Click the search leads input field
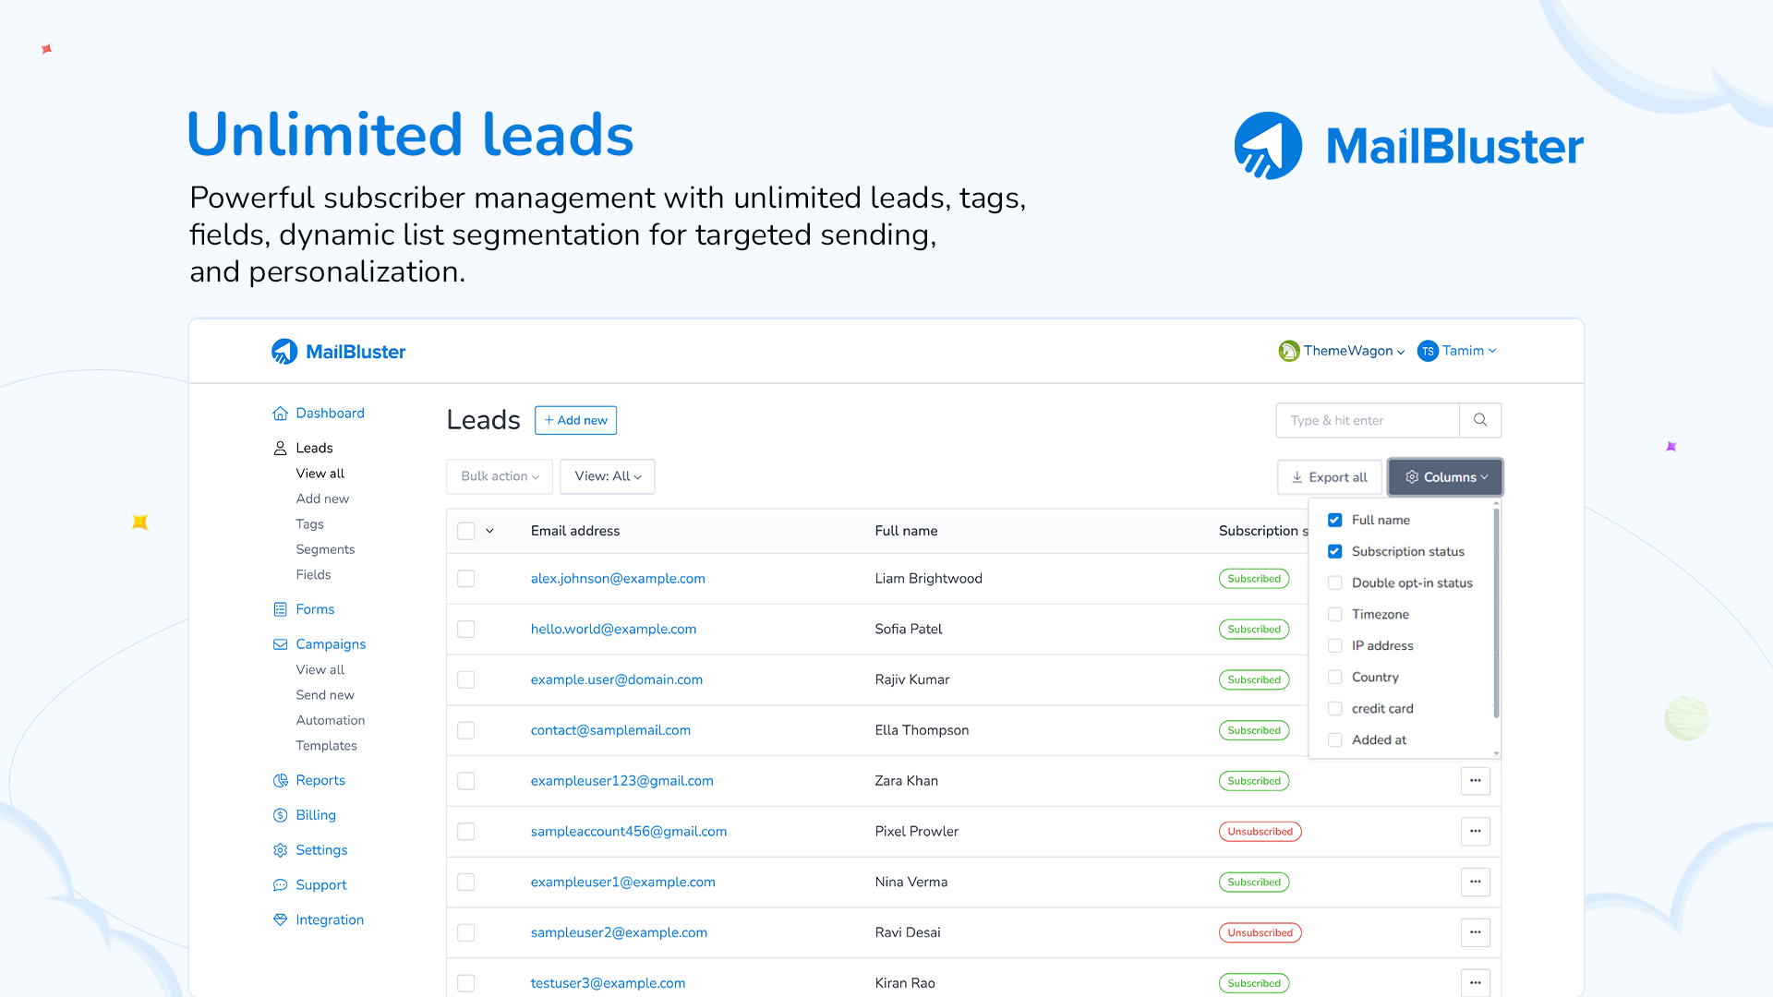The height and width of the screenshot is (997, 1773). click(1368, 420)
